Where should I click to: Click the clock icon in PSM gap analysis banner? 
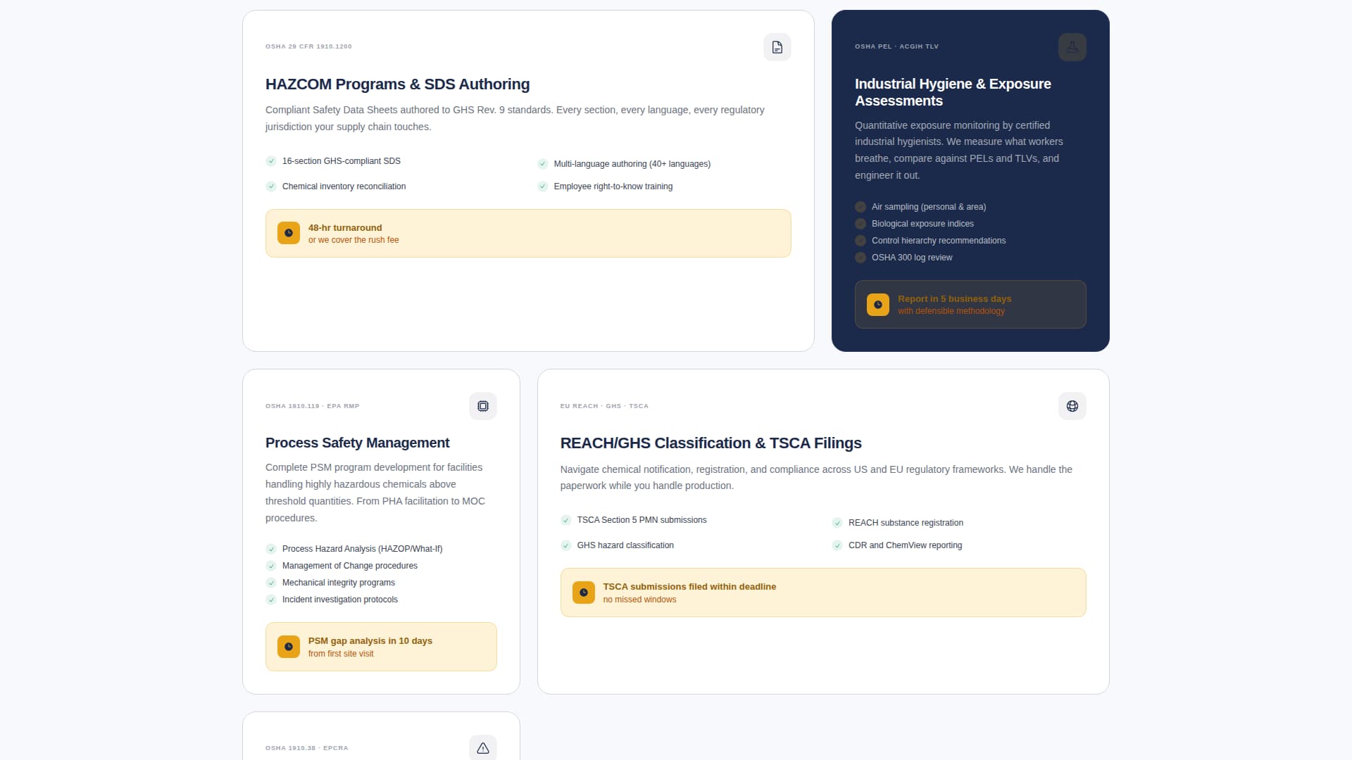tap(289, 647)
